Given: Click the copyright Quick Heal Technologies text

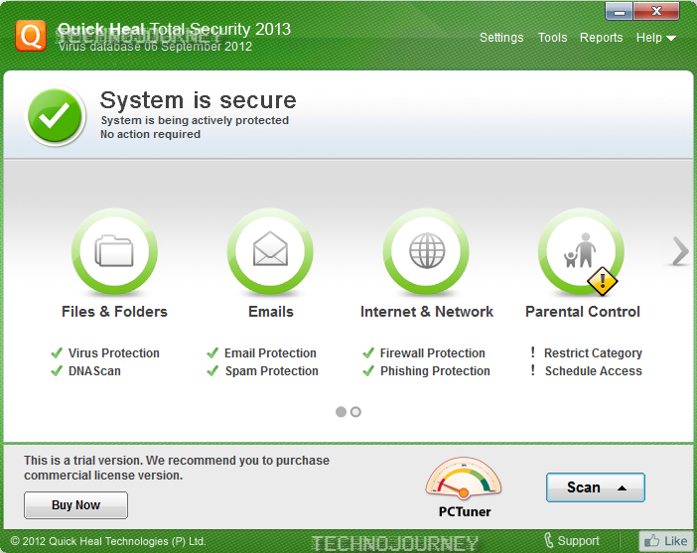Looking at the screenshot, I should tap(107, 541).
